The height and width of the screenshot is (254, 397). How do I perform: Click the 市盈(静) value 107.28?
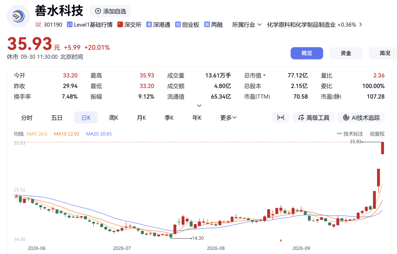point(376,97)
